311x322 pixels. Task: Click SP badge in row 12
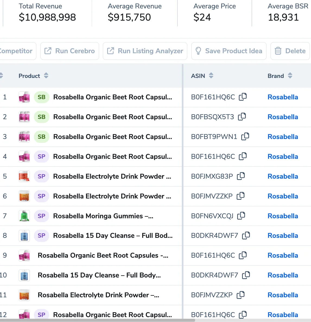pos(42,315)
